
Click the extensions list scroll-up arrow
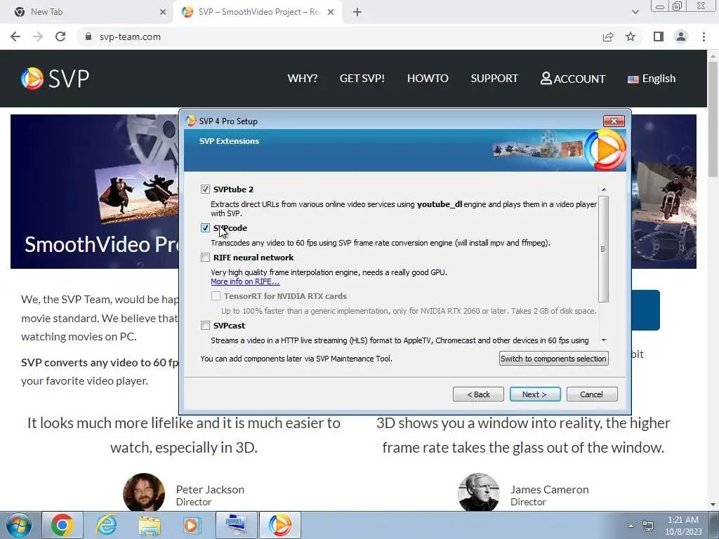click(603, 189)
